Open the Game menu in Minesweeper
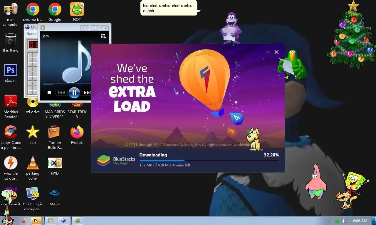This screenshot has height=225, width=376. (x=31, y=34)
